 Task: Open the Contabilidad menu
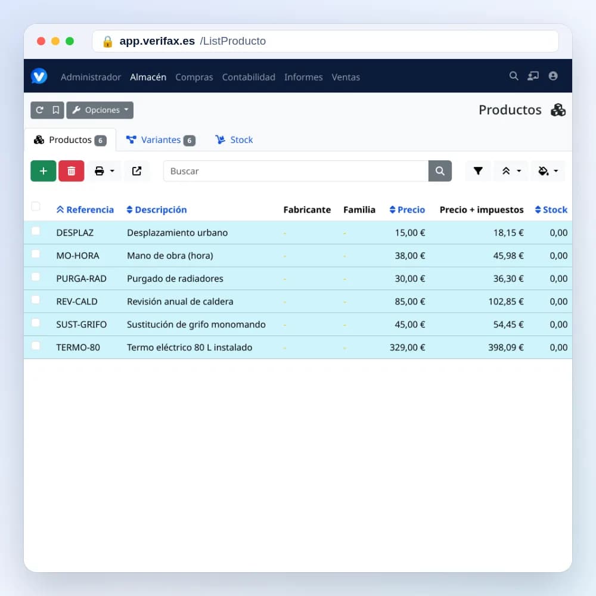point(249,77)
